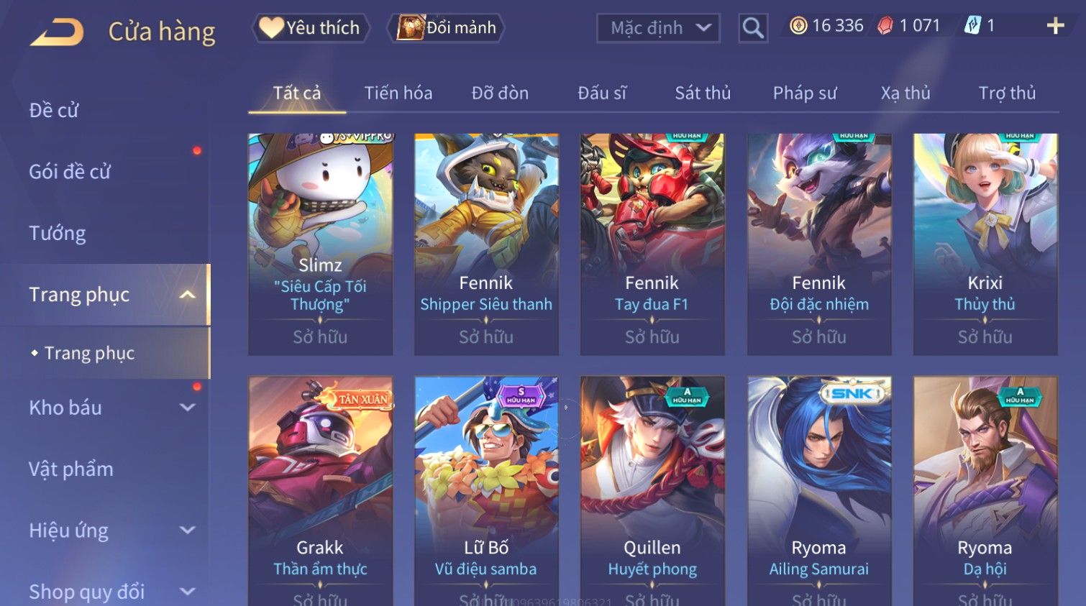Tap the blue voucher ticket icon
The height and width of the screenshot is (606, 1086).
972,26
